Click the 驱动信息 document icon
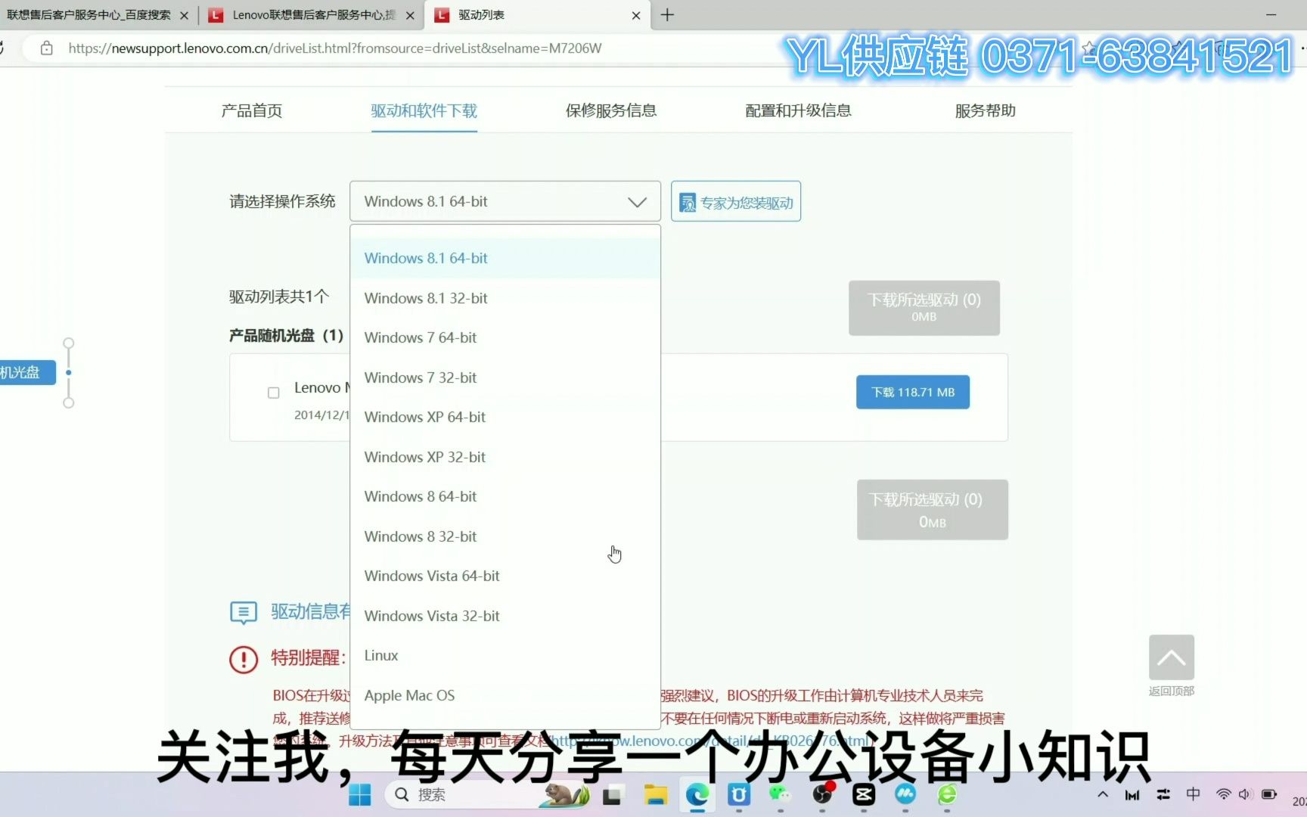This screenshot has height=817, width=1307. tap(244, 612)
